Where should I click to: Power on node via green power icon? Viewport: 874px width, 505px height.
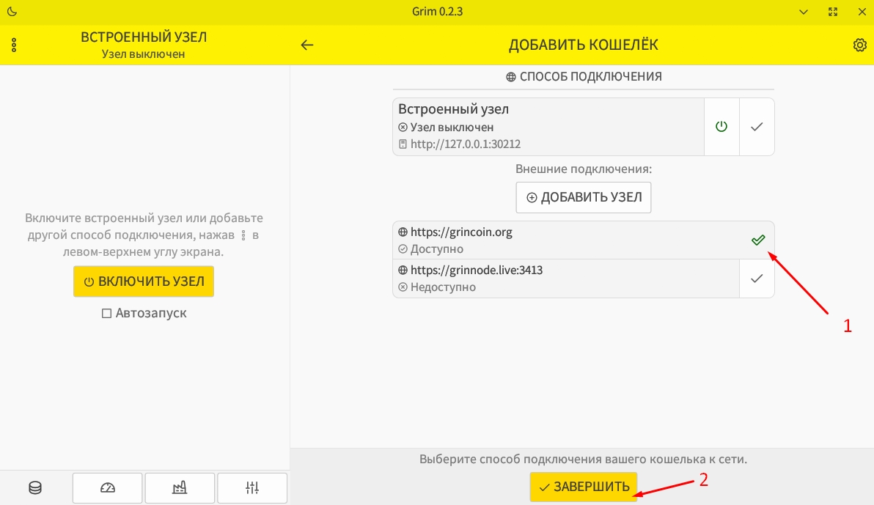coord(721,126)
